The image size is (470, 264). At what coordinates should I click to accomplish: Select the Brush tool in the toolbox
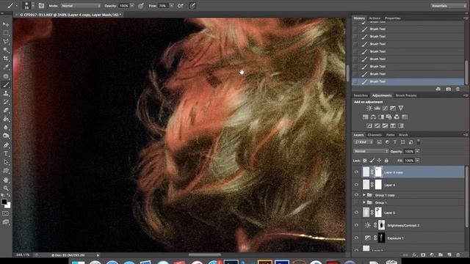pyautogui.click(x=6, y=85)
